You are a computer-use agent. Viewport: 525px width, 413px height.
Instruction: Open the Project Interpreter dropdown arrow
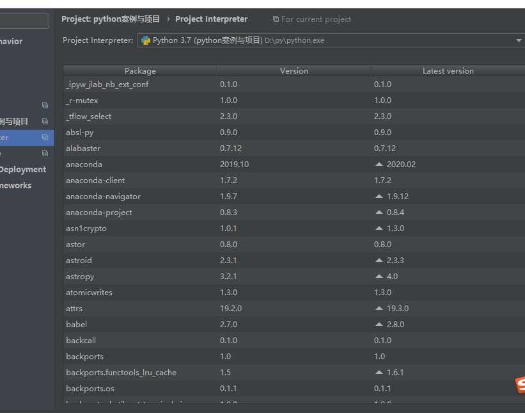[519, 40]
